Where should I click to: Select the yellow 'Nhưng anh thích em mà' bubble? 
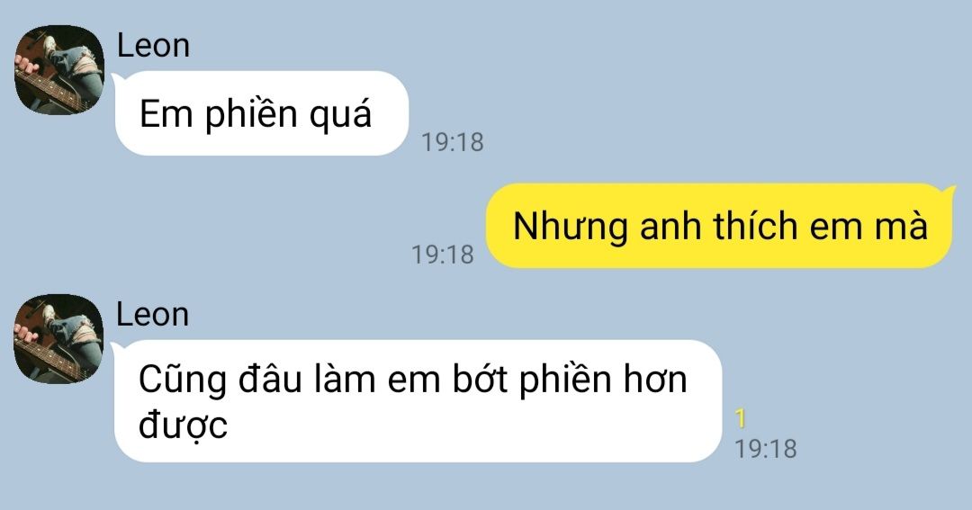click(x=720, y=226)
